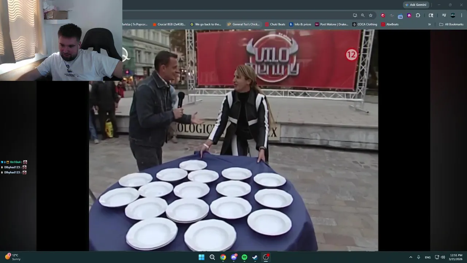
Task: Open the Post Malone | Drake... bookmark
Action: pos(332,24)
